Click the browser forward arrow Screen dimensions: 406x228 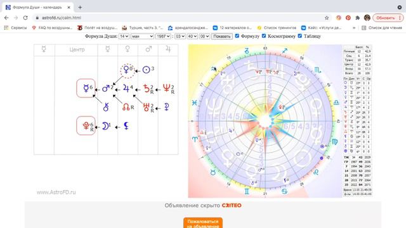[x=16, y=18]
